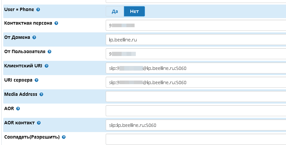Click help icon beside URI сервера
Viewport: 286px width, 145px height.
36,80
